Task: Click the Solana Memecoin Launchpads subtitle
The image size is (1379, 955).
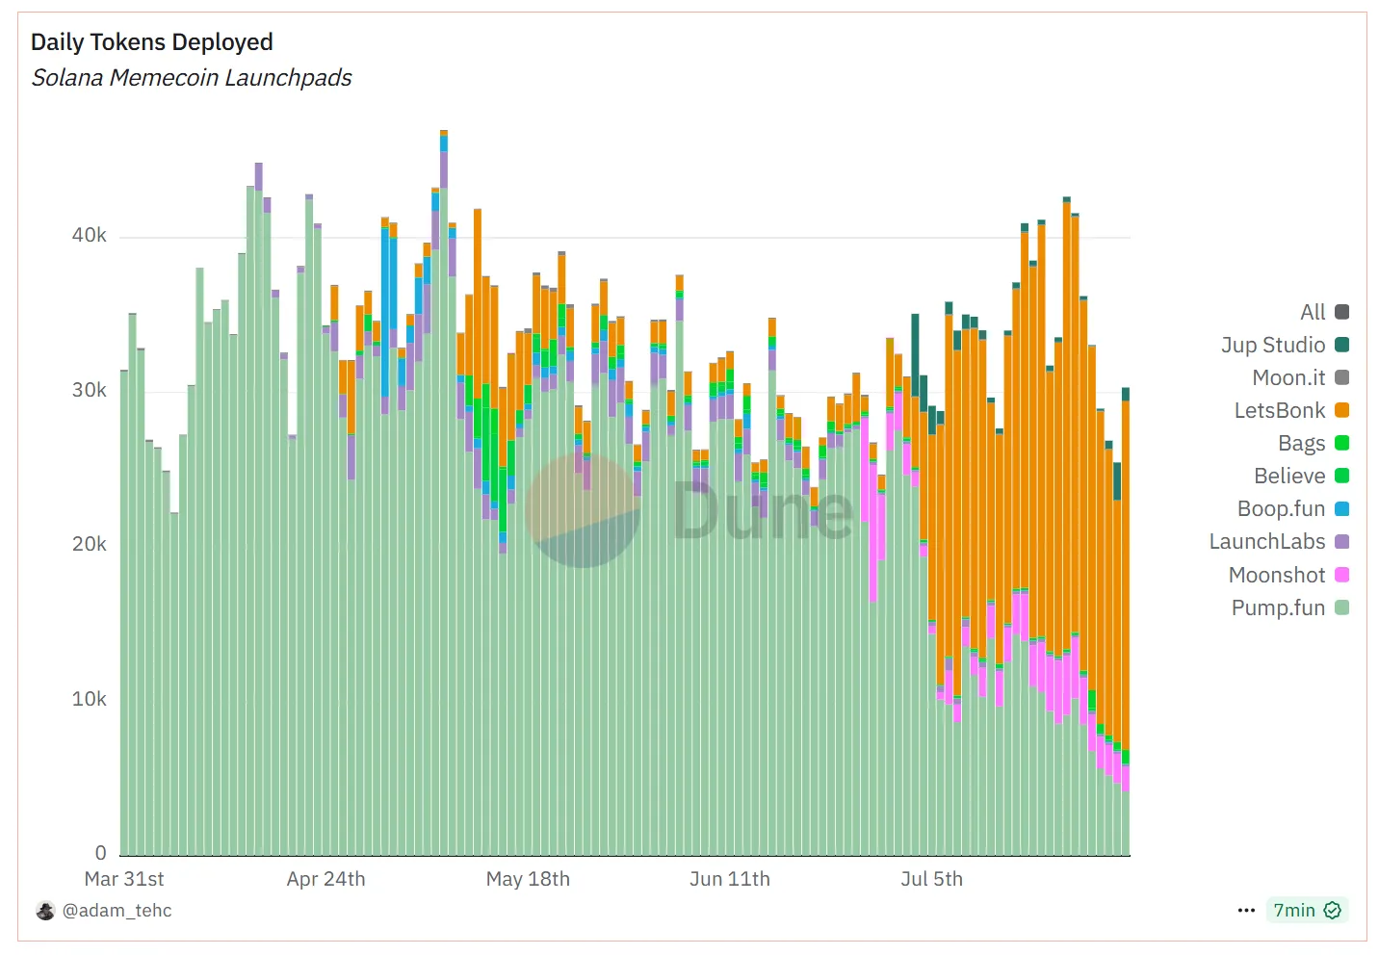Action: coord(192,78)
